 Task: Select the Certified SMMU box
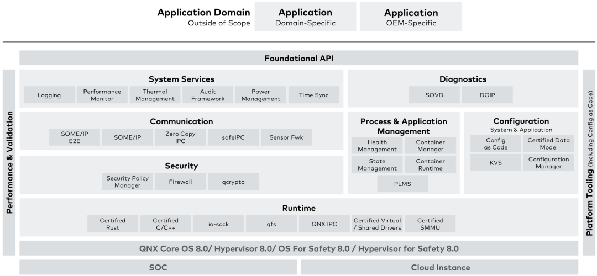[x=430, y=224]
